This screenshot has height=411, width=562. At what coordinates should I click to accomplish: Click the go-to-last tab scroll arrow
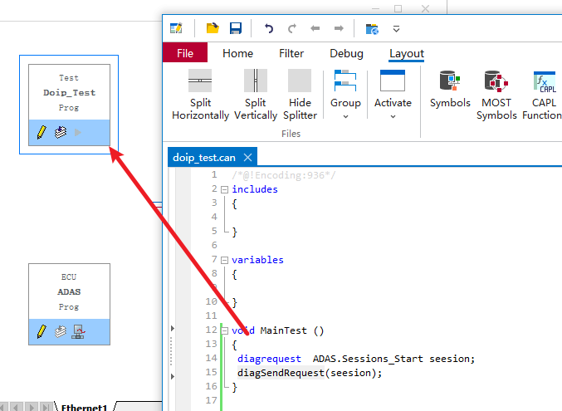(46, 407)
